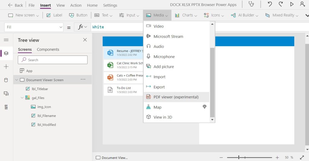This screenshot has height=161, width=309.
Task: Collapse the gal_Files gallery node
Action: (22, 98)
